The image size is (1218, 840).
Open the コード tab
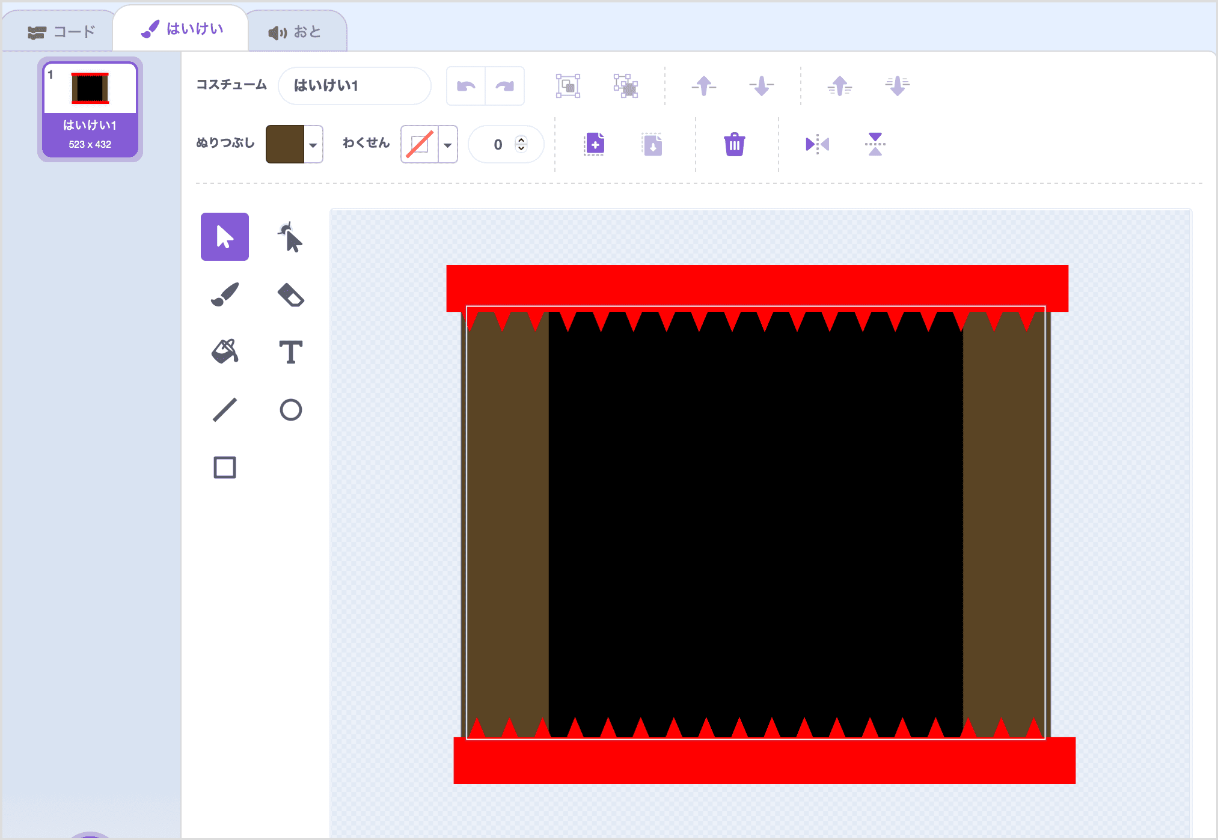point(61,32)
